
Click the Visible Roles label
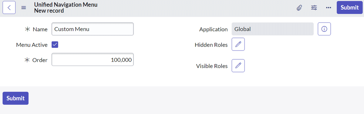tap(212, 66)
